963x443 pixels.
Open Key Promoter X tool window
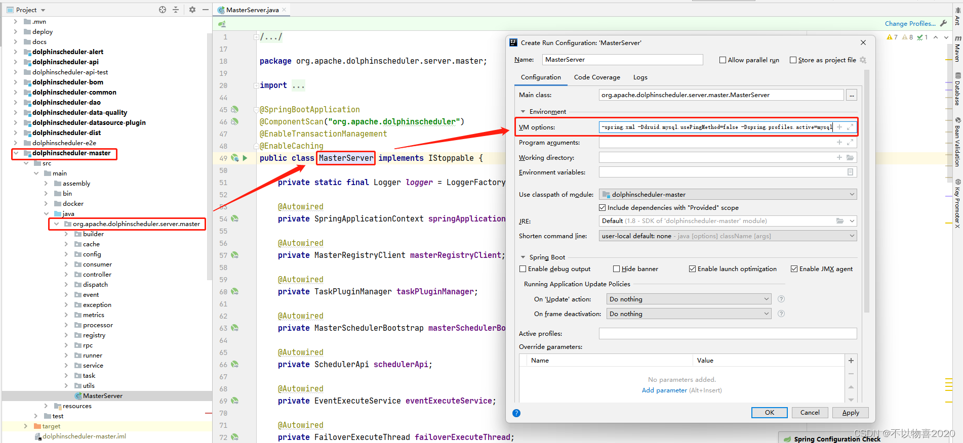click(x=957, y=204)
